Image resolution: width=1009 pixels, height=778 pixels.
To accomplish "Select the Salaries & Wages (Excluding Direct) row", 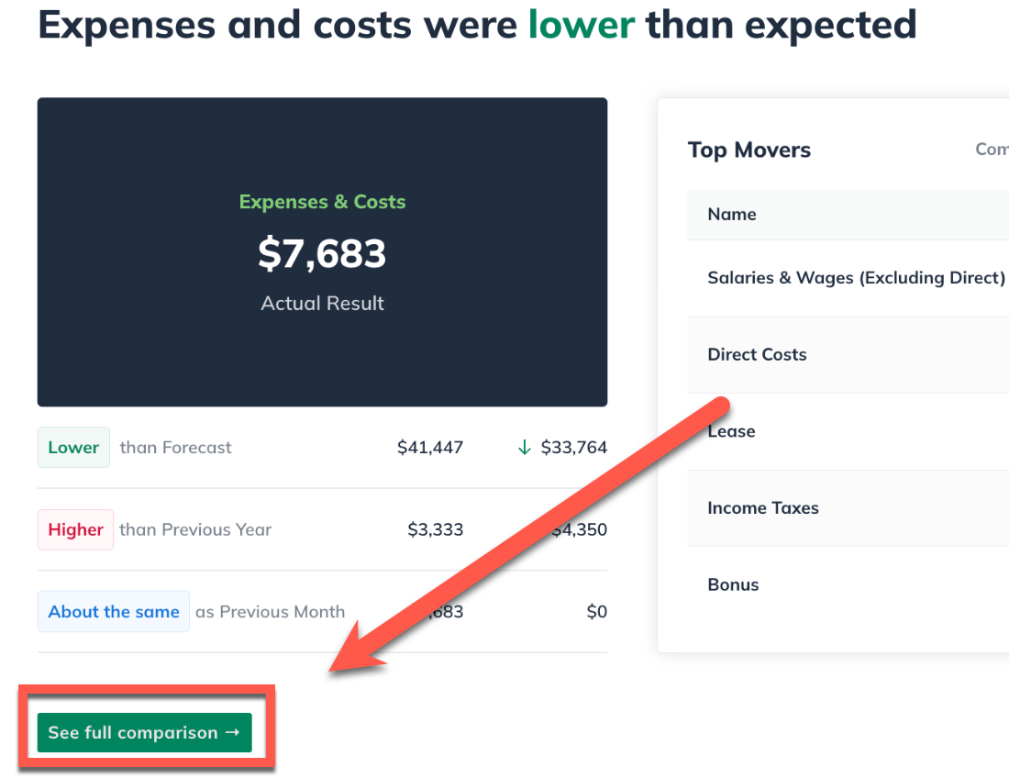I will (x=856, y=278).
